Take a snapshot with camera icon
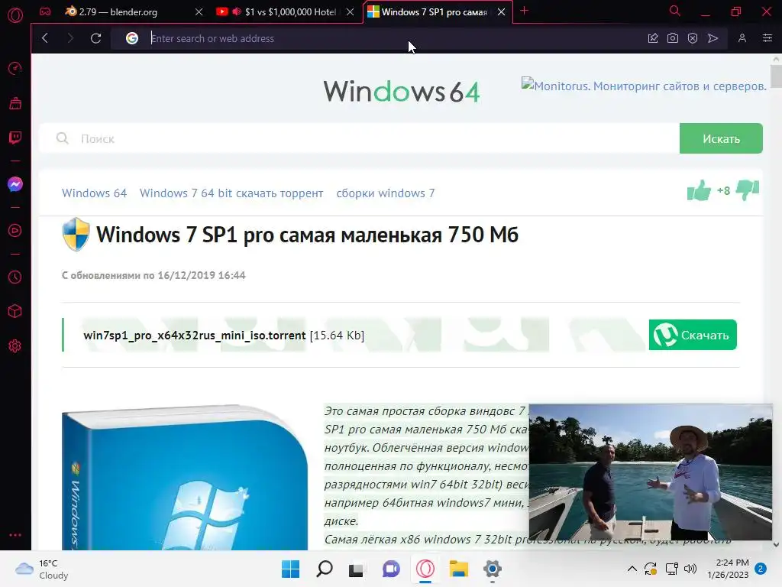The width and height of the screenshot is (782, 587). (673, 38)
